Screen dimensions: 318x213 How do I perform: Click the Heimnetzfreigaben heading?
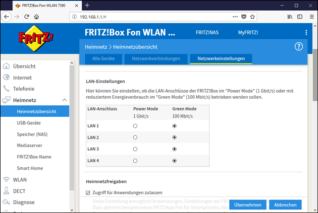click(x=107, y=181)
